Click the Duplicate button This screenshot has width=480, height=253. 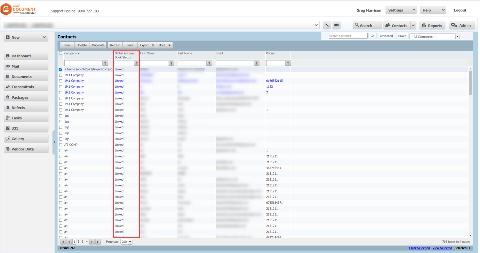coord(98,45)
